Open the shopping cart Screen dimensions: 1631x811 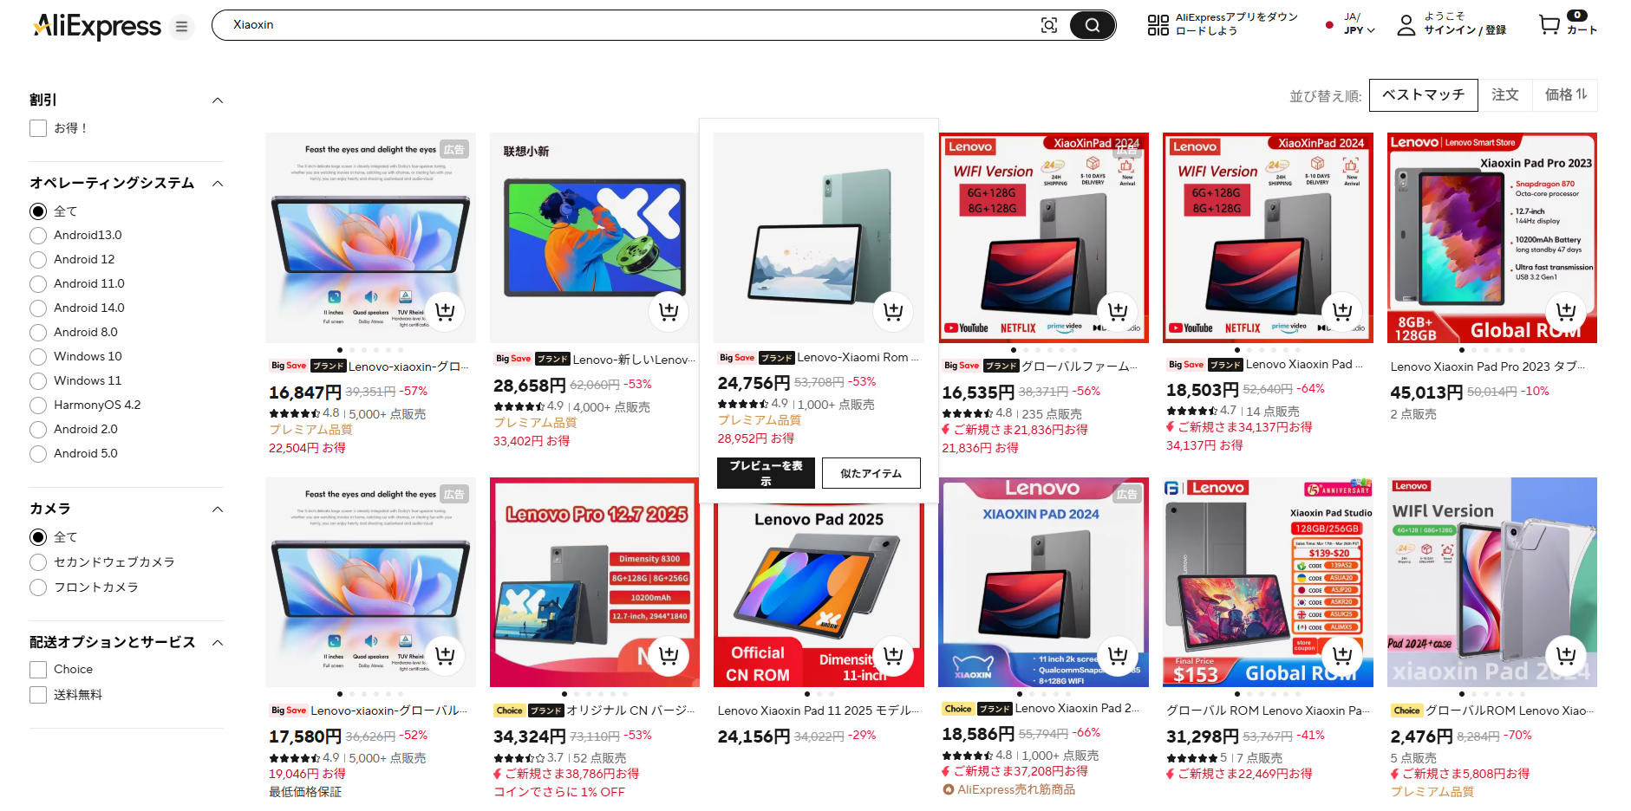coord(1549,24)
